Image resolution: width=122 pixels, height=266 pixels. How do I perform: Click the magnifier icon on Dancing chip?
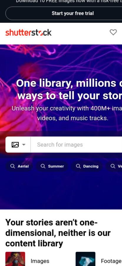click(x=78, y=166)
